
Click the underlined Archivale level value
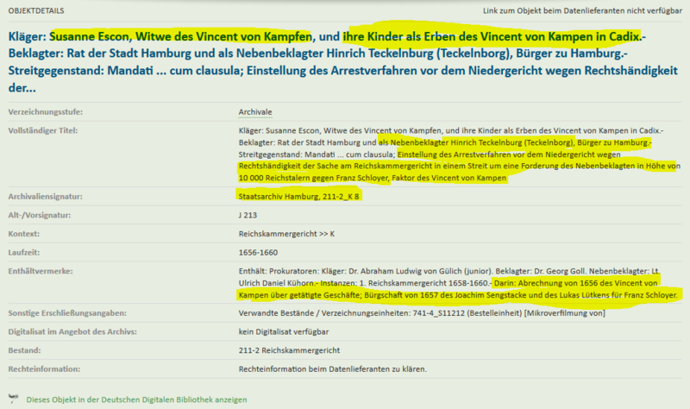(255, 113)
